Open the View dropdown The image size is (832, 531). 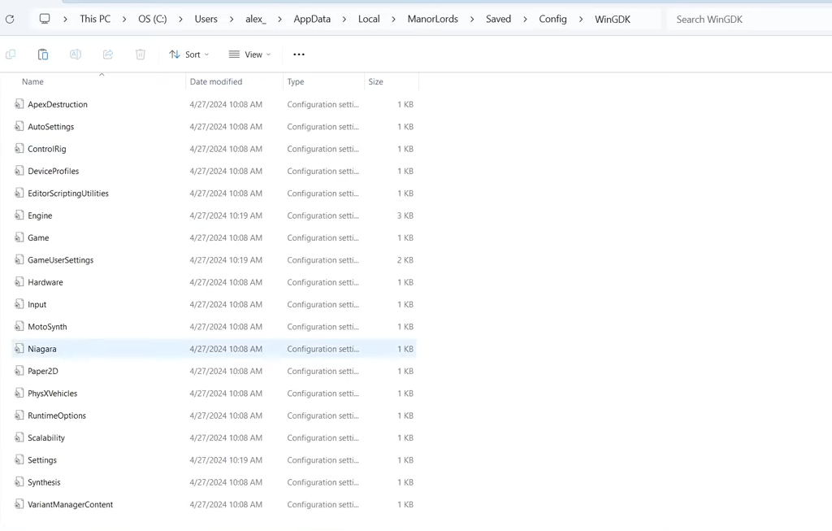(249, 54)
